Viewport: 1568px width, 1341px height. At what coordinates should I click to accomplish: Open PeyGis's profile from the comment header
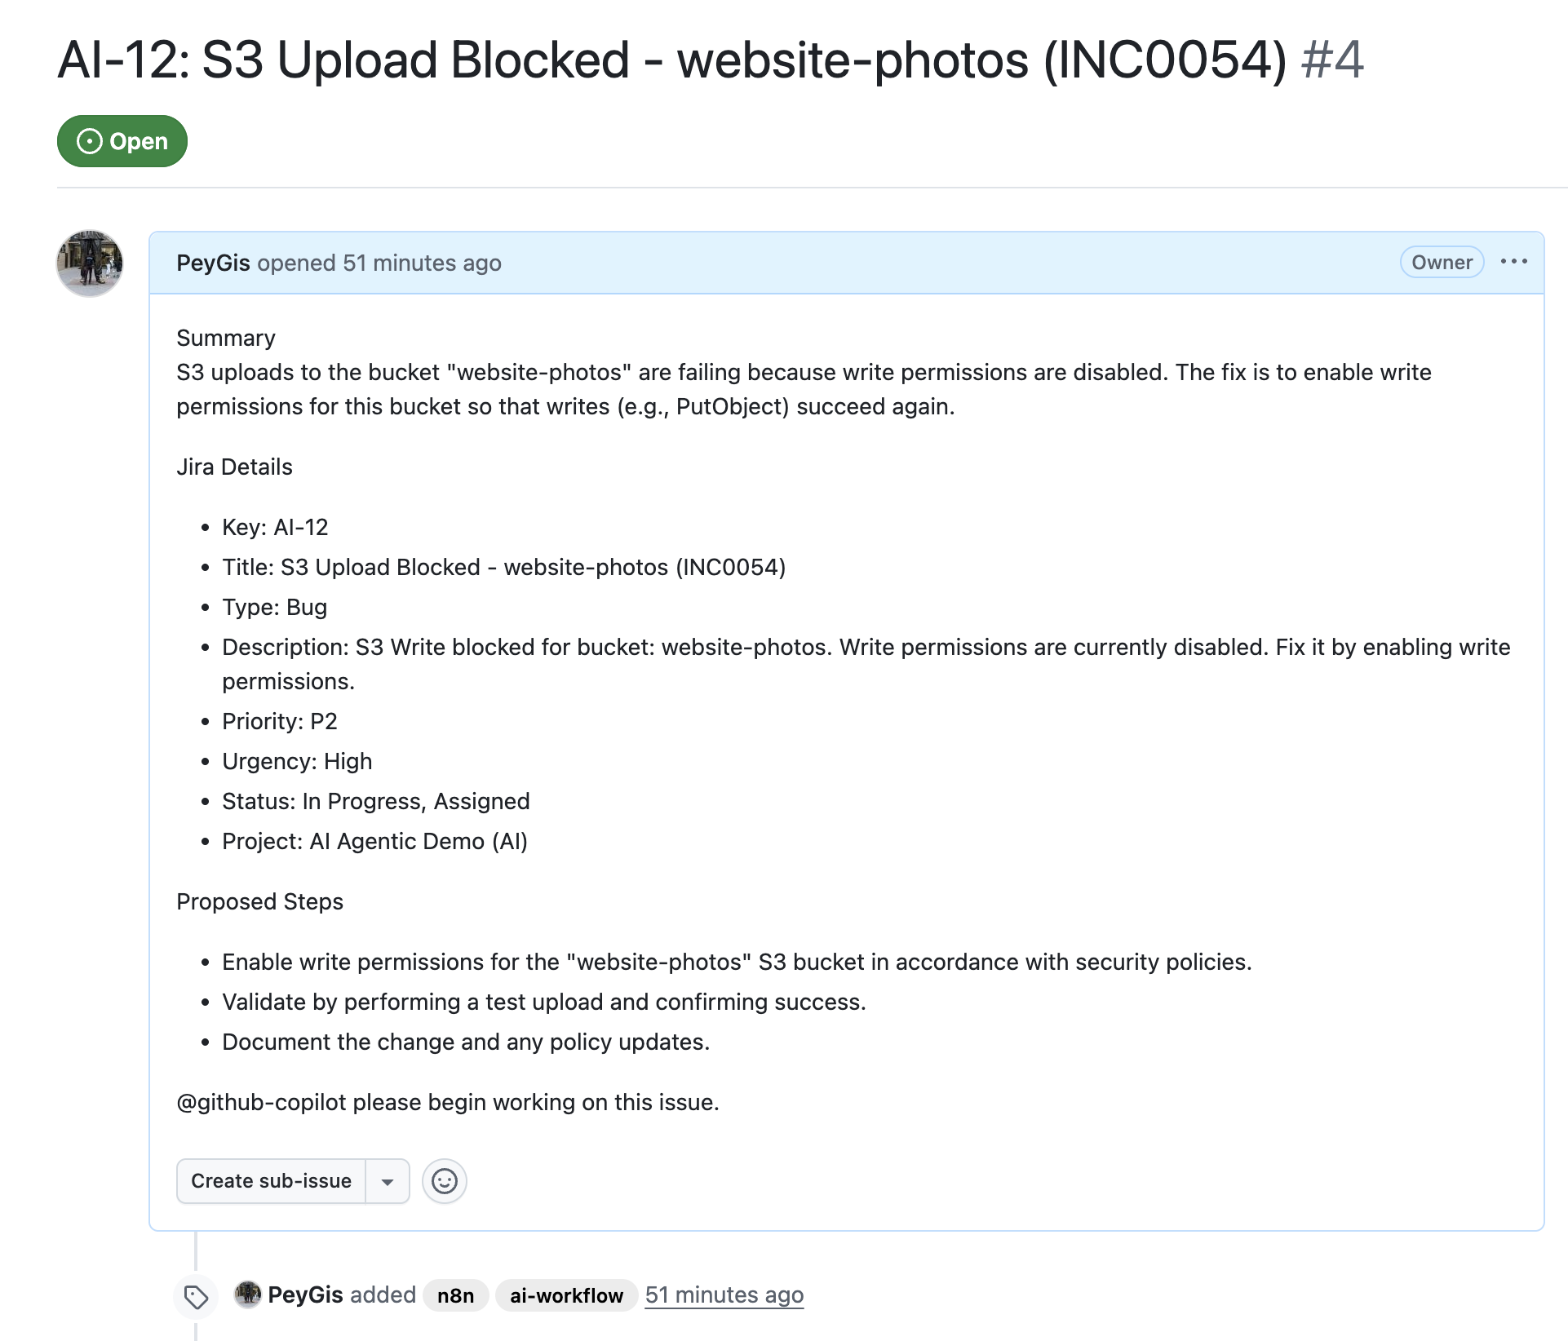213,263
